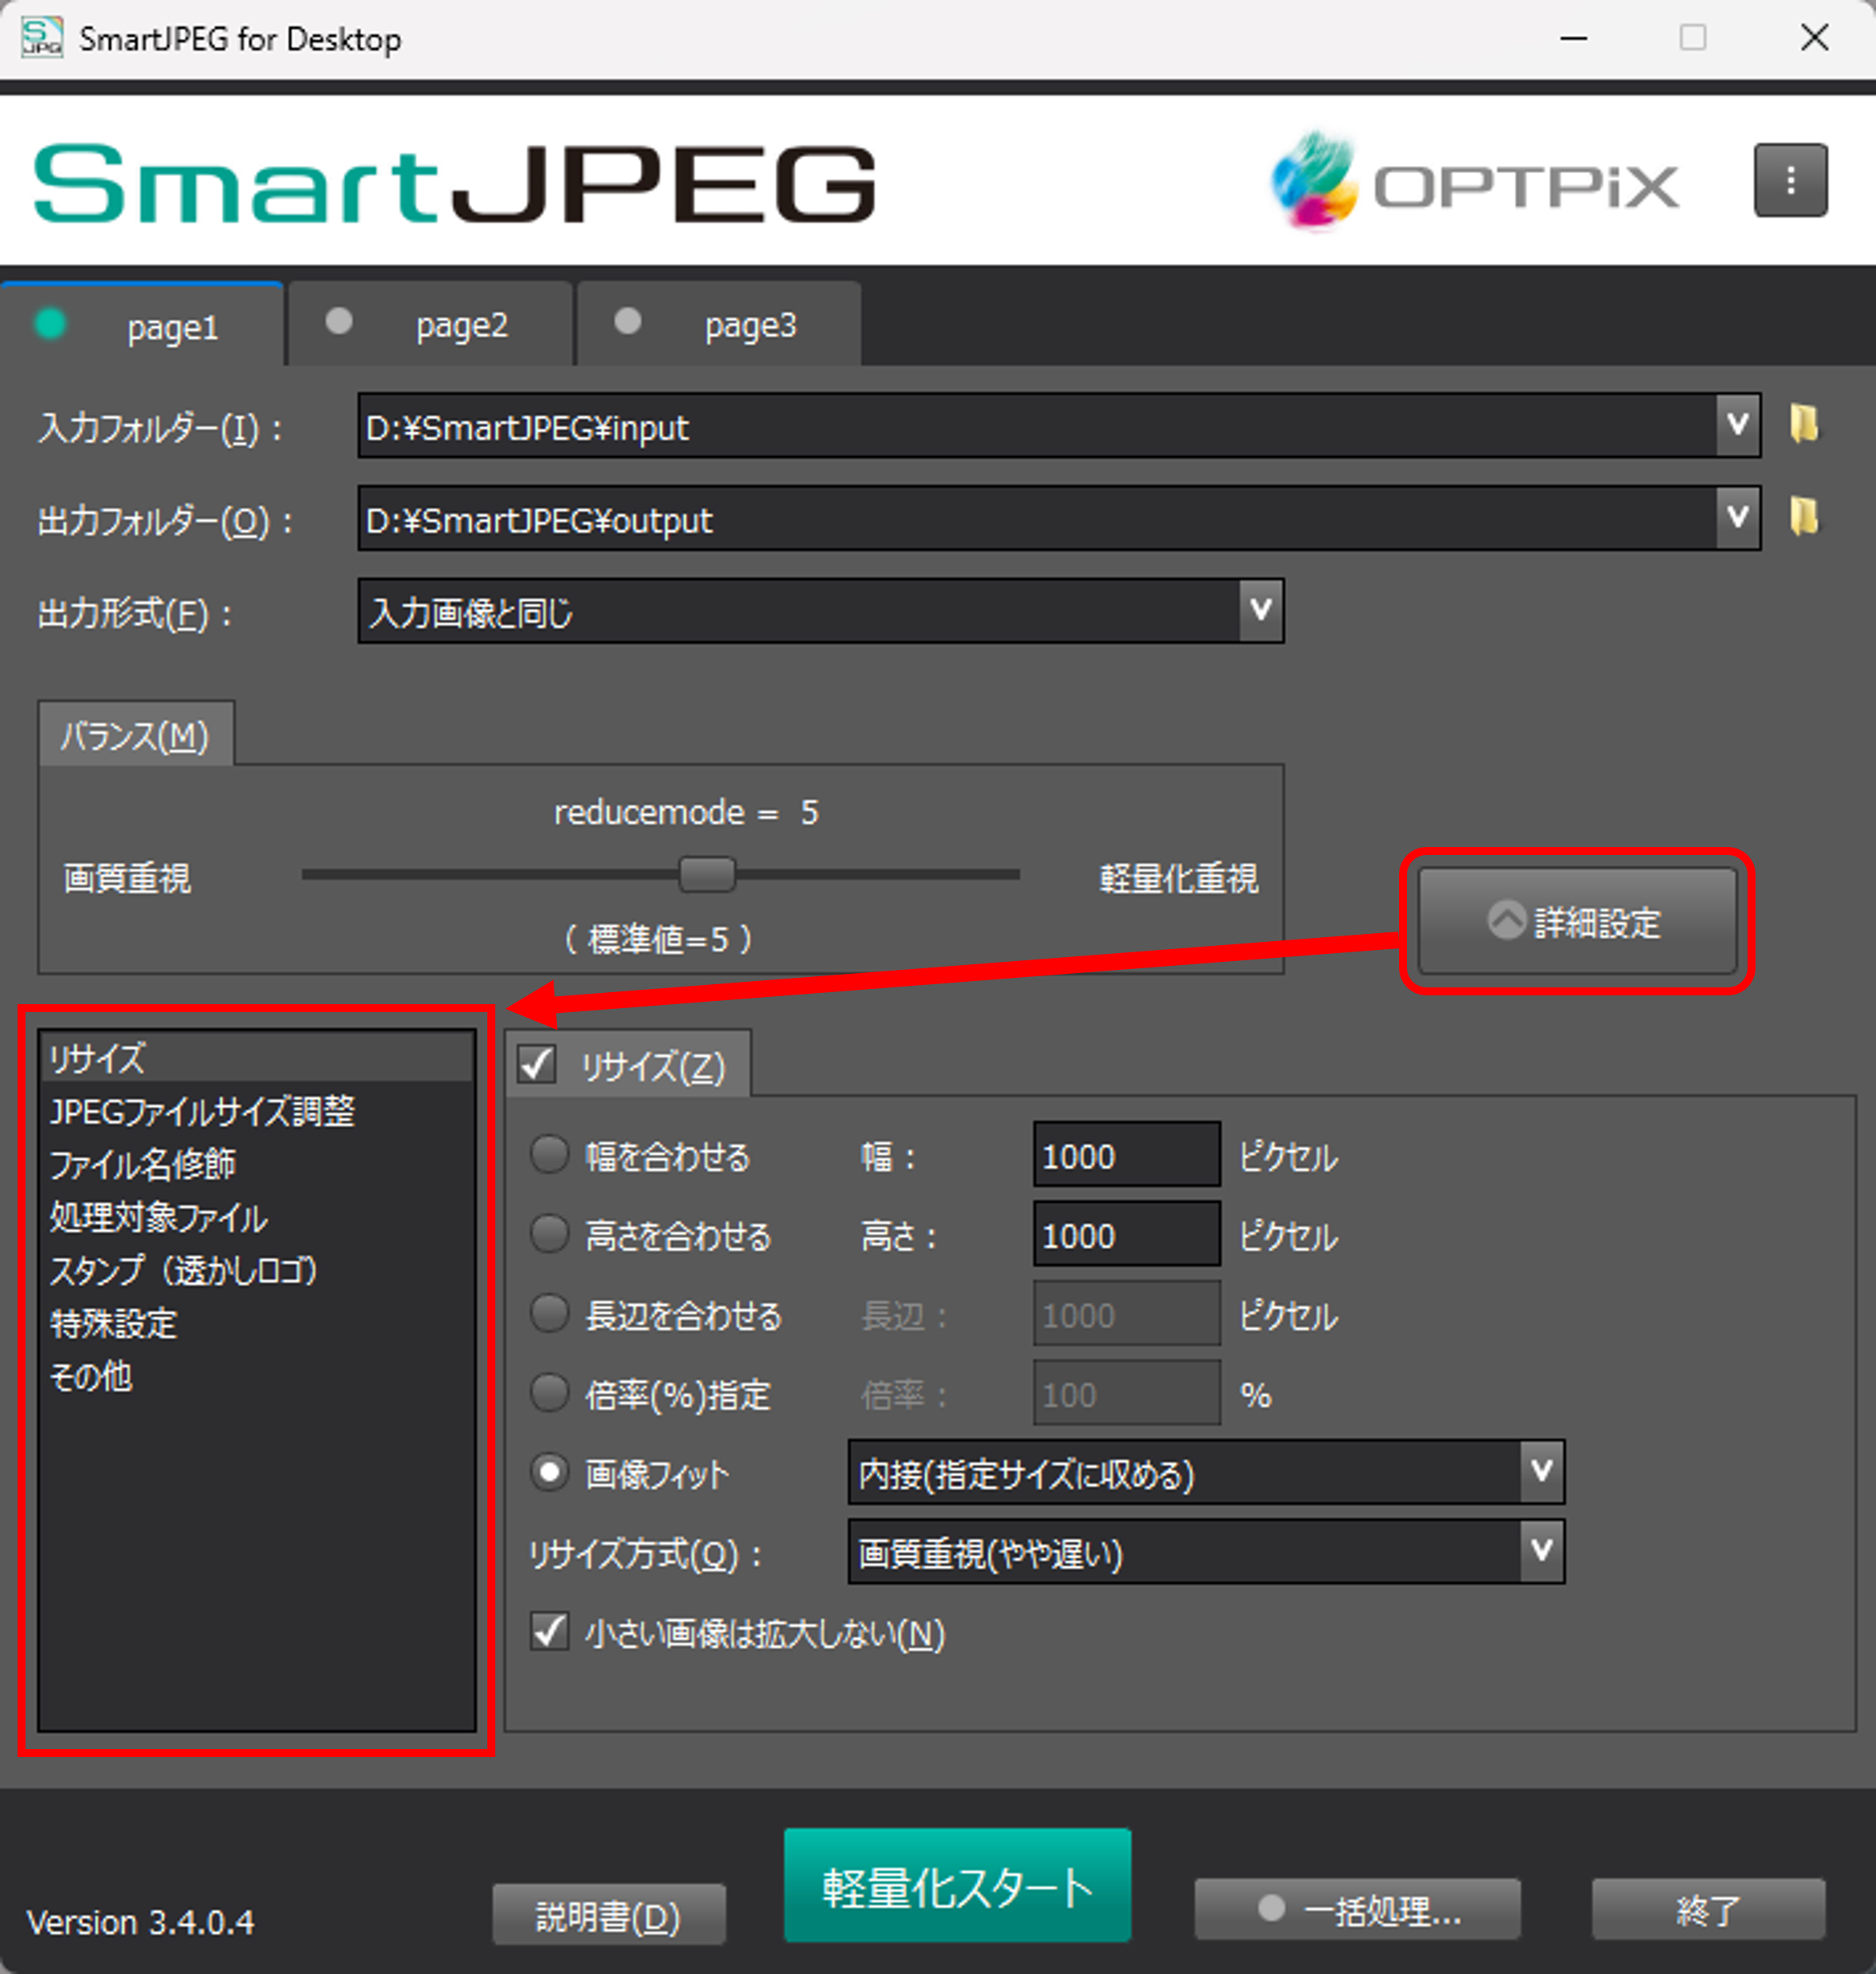Close the SmartJPEG for Desktop window
The height and width of the screenshot is (1974, 1876).
point(1814,38)
